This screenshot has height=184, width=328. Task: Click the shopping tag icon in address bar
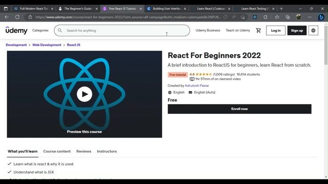pyautogui.click(x=225, y=17)
